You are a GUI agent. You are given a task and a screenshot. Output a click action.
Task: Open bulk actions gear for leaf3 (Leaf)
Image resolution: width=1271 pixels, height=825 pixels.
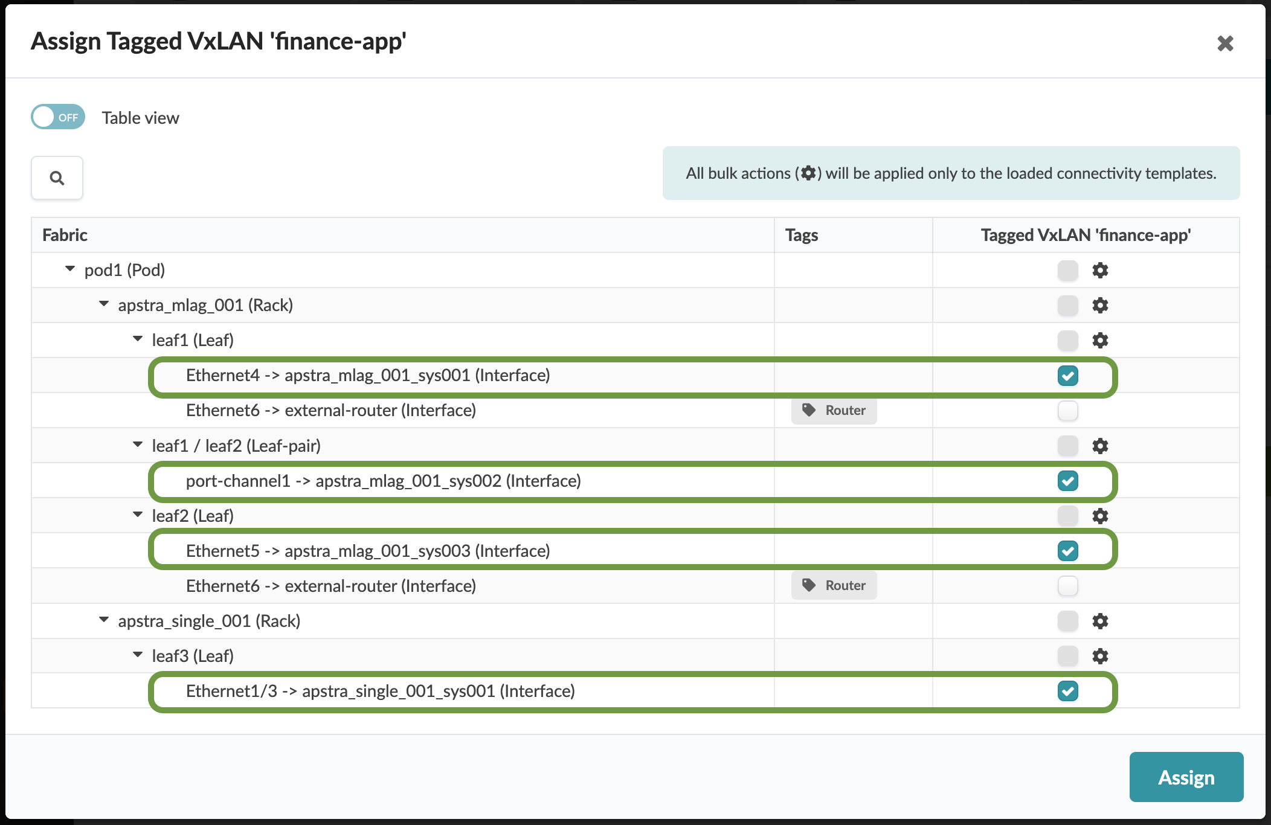1100,656
